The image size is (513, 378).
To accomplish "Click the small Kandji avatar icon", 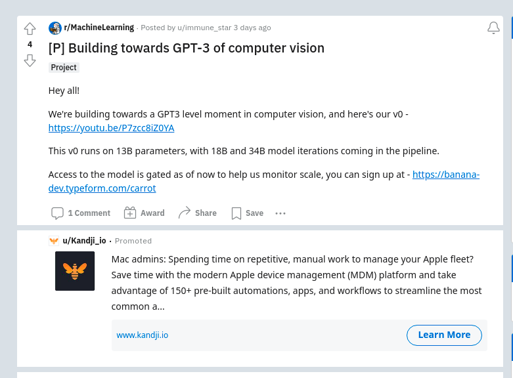I will coord(54,241).
